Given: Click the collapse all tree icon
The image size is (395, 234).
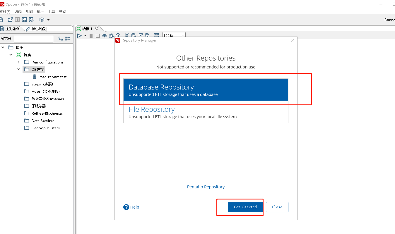Looking at the screenshot, I should click(67, 39).
